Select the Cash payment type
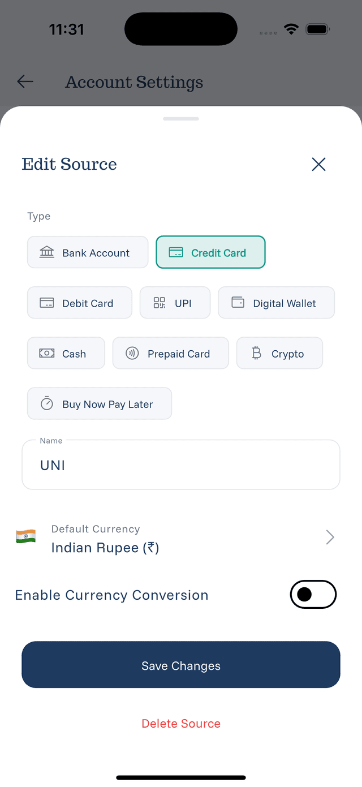The image size is (362, 787). (66, 353)
